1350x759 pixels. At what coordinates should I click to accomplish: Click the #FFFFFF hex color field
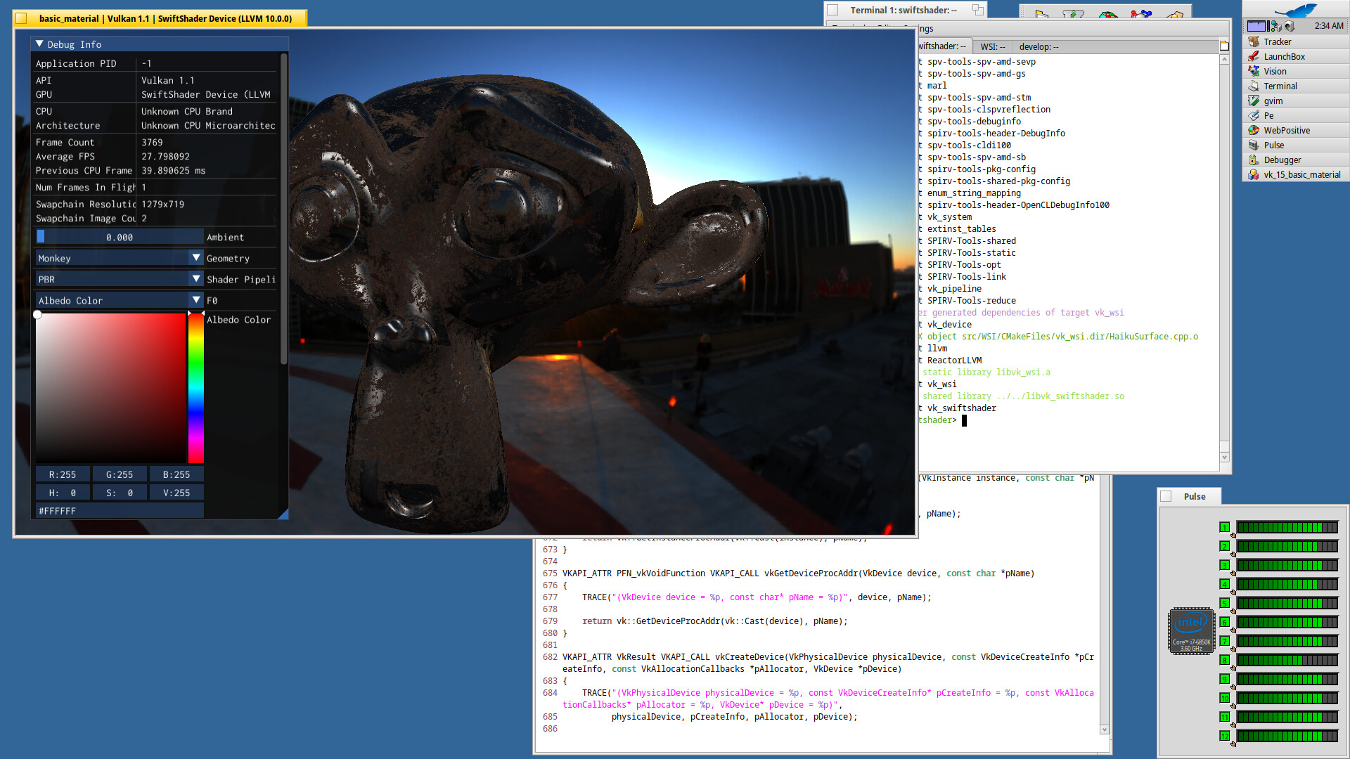tap(120, 511)
